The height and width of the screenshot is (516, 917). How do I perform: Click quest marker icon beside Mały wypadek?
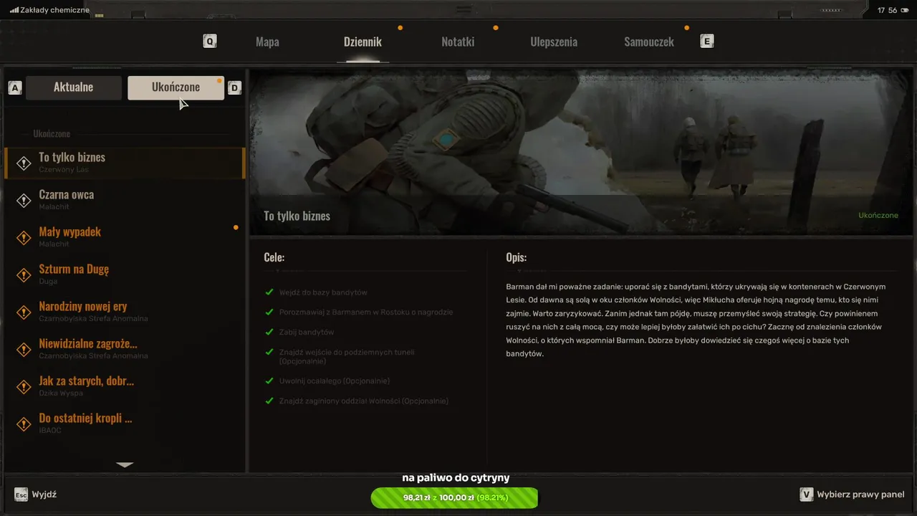pyautogui.click(x=24, y=238)
